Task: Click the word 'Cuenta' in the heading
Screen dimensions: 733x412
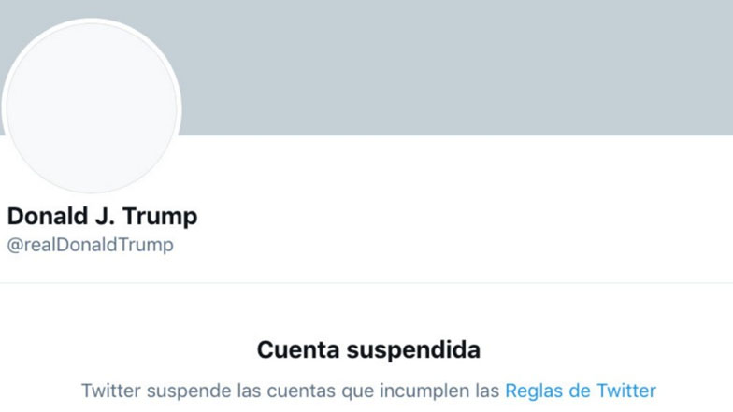Action: (298, 349)
